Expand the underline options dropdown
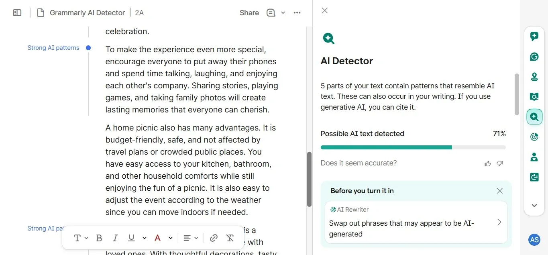Screen dimensions: 548x255 click(145, 238)
